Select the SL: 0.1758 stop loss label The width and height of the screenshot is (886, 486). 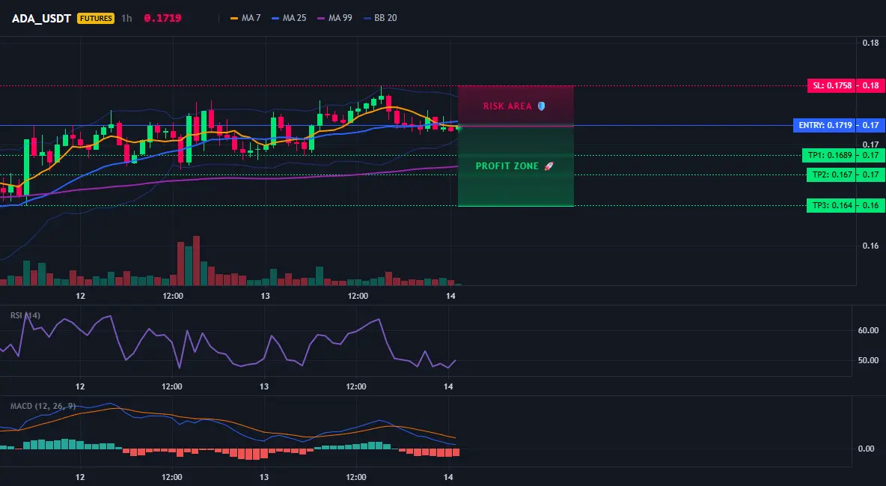(x=831, y=86)
